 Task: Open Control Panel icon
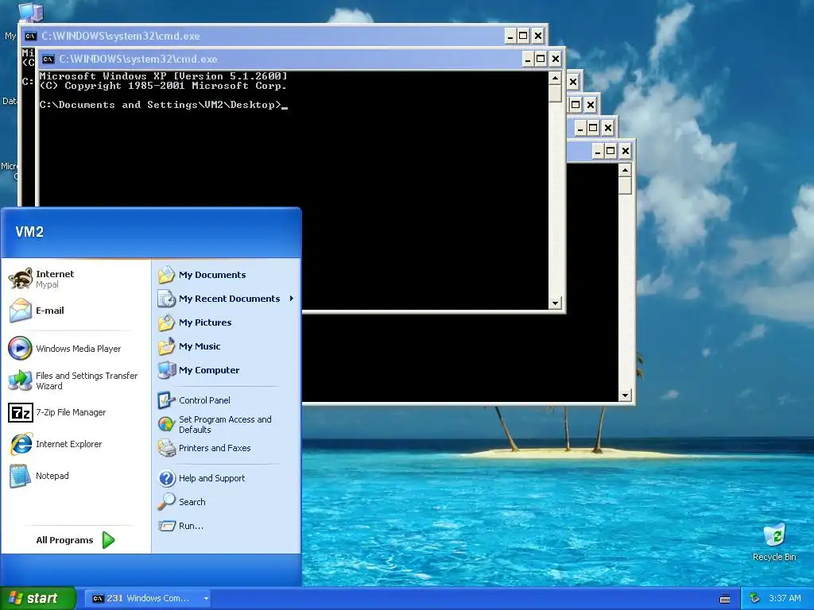tap(167, 400)
